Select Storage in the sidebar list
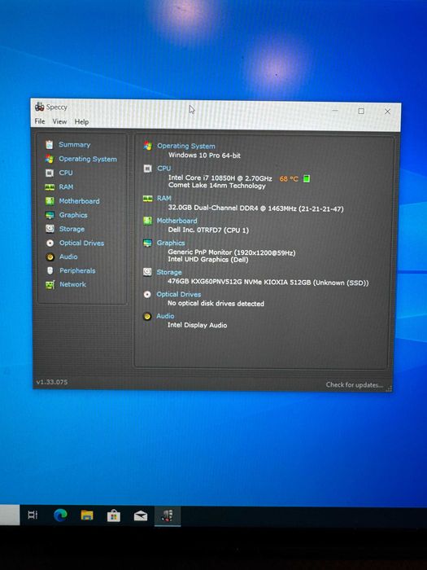 tap(72, 229)
